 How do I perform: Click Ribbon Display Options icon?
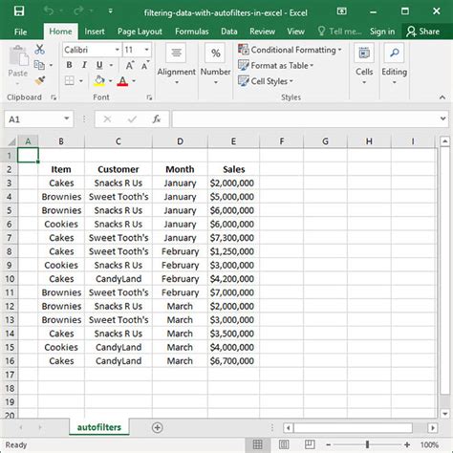tap(341, 11)
